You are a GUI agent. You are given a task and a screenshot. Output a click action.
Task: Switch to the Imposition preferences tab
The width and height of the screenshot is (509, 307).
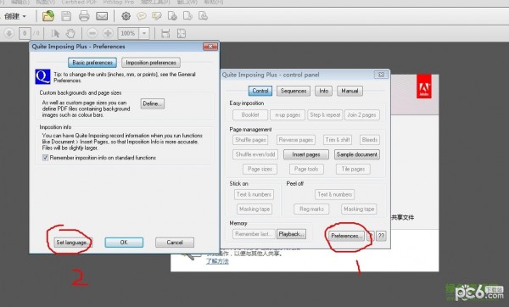coord(151,62)
